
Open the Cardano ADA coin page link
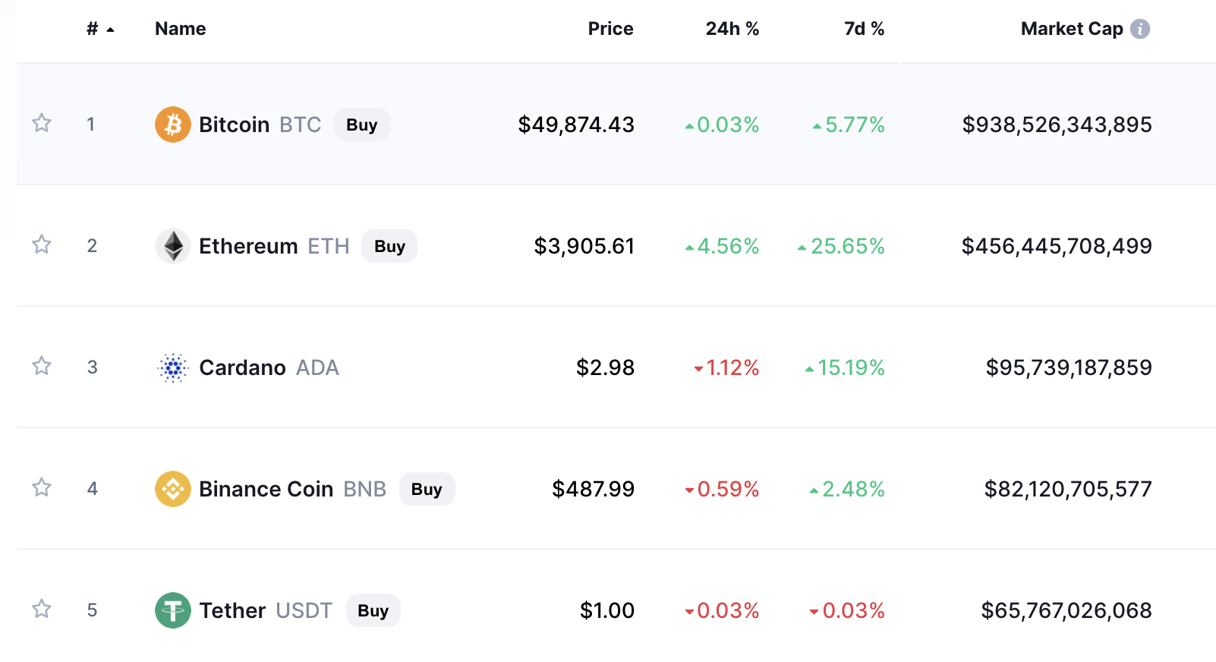tap(242, 368)
